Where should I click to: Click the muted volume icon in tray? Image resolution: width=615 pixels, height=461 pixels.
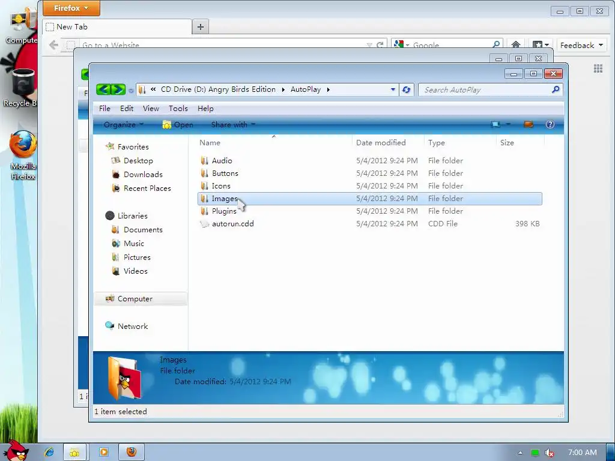[x=549, y=453]
